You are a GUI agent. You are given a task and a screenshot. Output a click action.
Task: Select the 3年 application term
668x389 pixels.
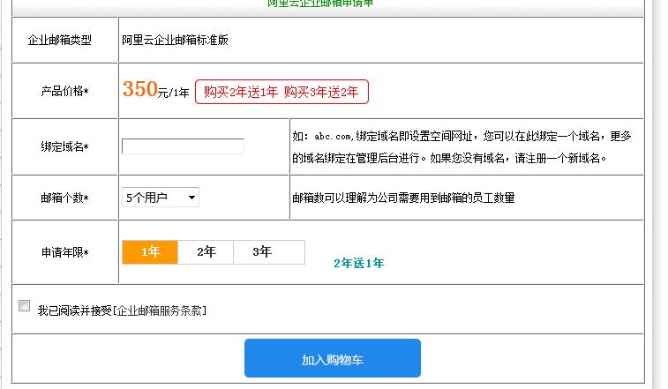click(x=269, y=251)
